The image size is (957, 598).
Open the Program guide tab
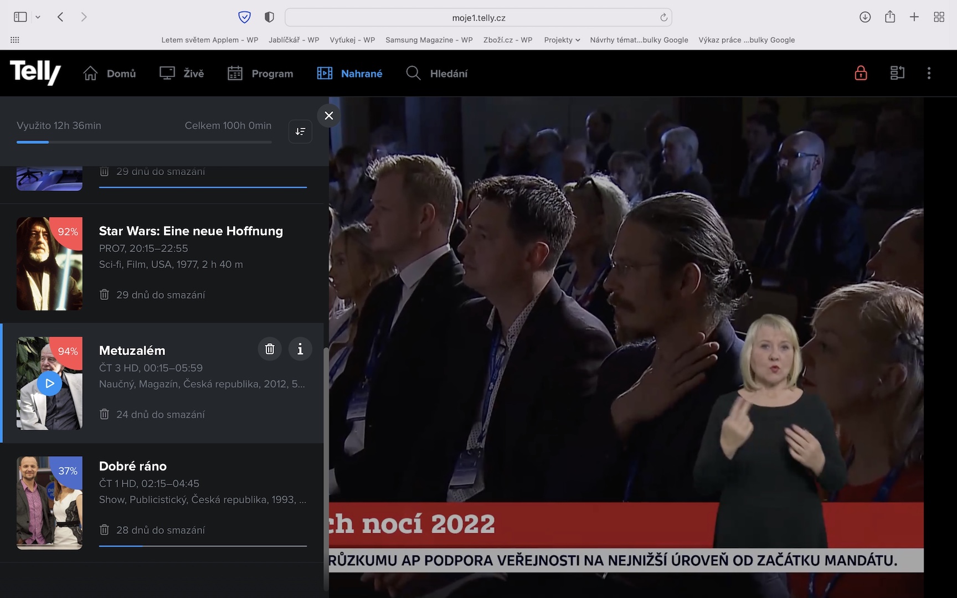click(260, 74)
